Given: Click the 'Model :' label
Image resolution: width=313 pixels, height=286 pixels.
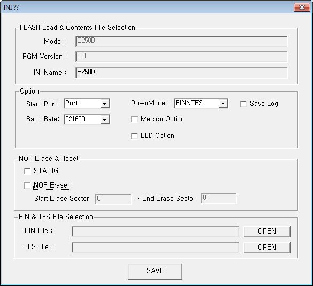Looking at the screenshot, I should point(55,42).
